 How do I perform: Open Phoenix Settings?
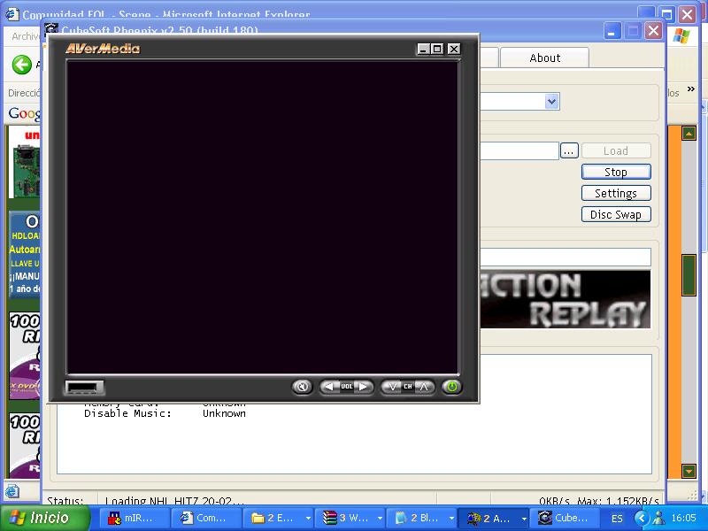[616, 193]
